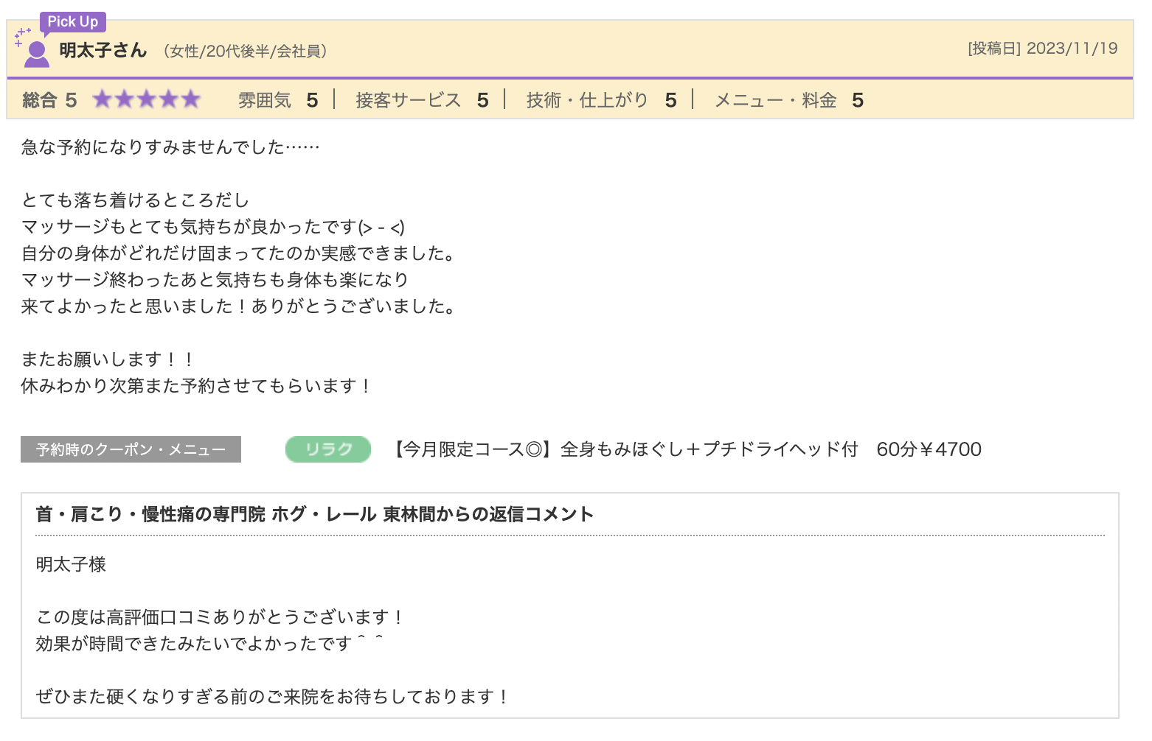Viewport: 1152px width, 741px height.
Task: Click the 予約時のクーポン・メニュー label
Action: click(x=131, y=449)
